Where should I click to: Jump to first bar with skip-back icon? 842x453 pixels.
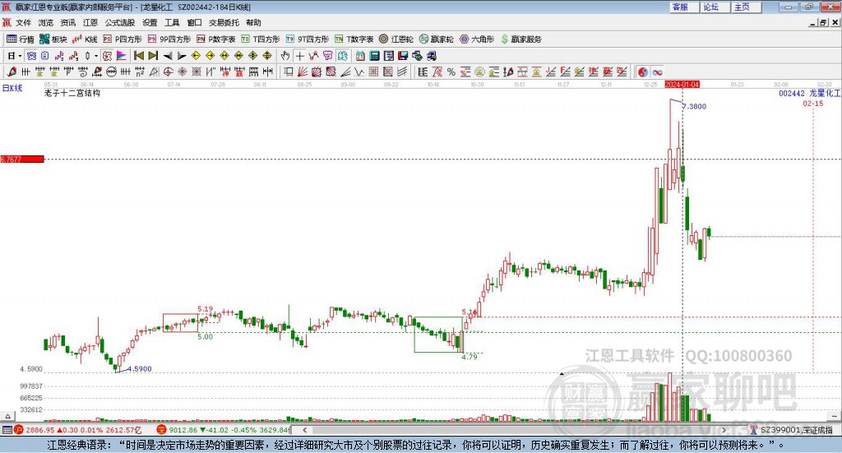pos(138,56)
